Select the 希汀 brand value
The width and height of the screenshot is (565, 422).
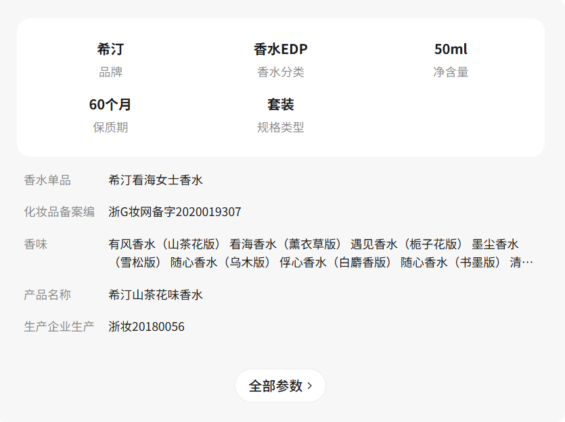(x=110, y=49)
